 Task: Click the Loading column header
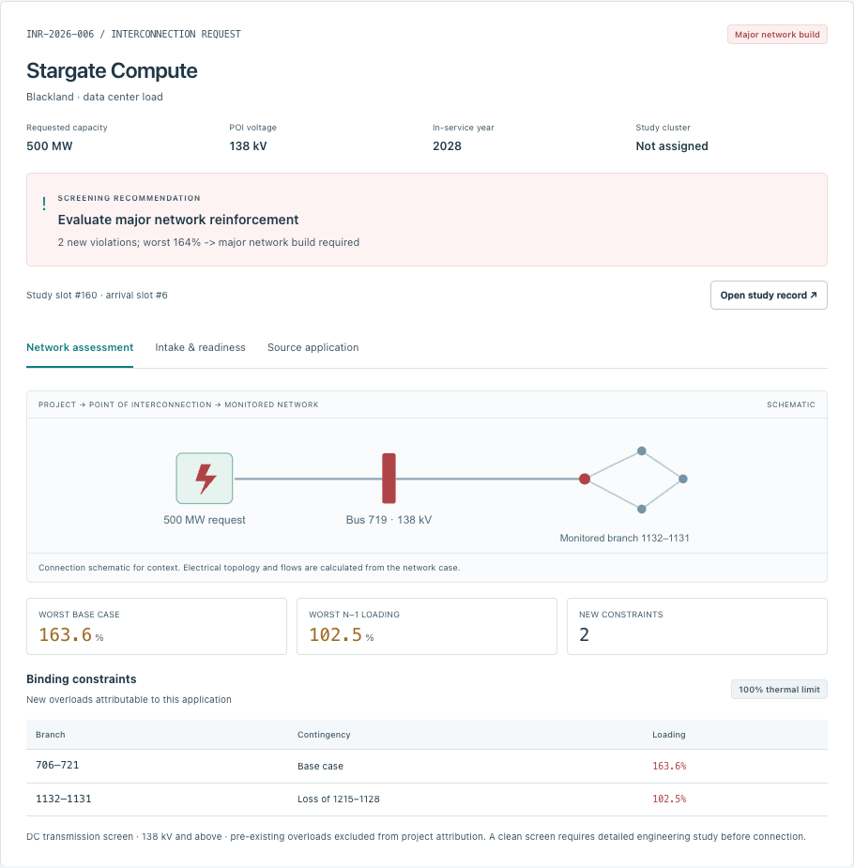click(668, 735)
